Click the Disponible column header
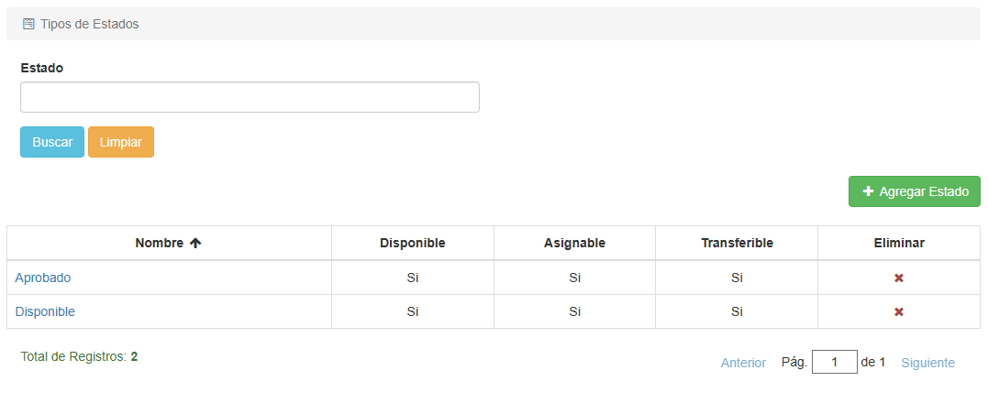Viewport: 988px width, 414px height. (413, 243)
